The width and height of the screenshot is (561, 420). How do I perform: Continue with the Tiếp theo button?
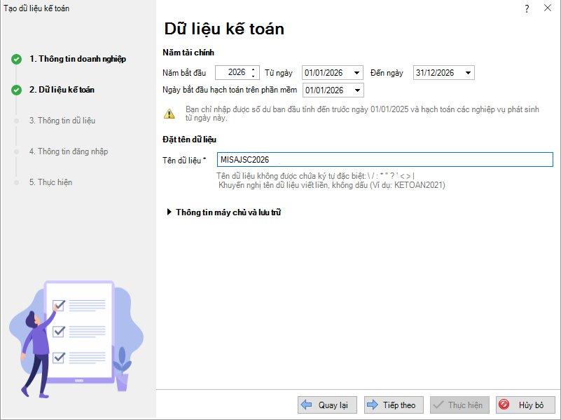point(392,405)
